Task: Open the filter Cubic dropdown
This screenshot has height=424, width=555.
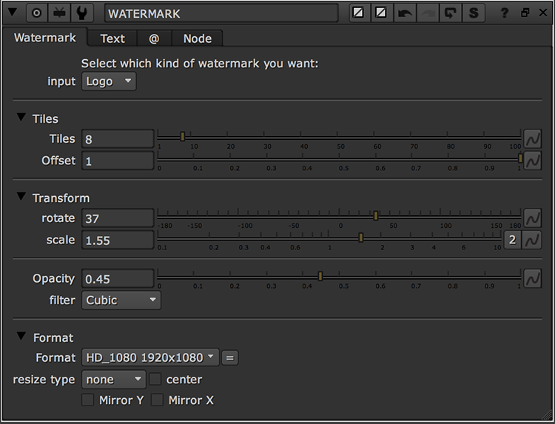Action: click(x=121, y=300)
